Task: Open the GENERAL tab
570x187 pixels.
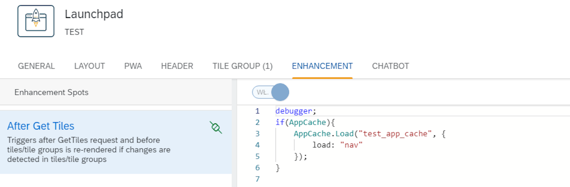Action: (x=37, y=66)
